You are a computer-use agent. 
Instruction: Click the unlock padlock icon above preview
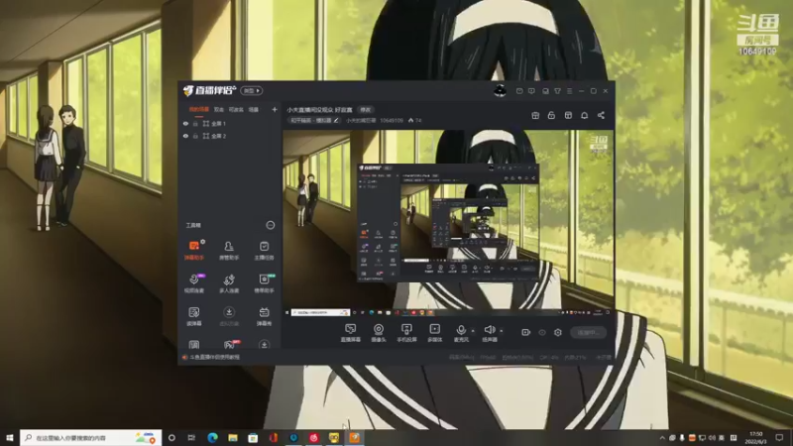(x=551, y=115)
